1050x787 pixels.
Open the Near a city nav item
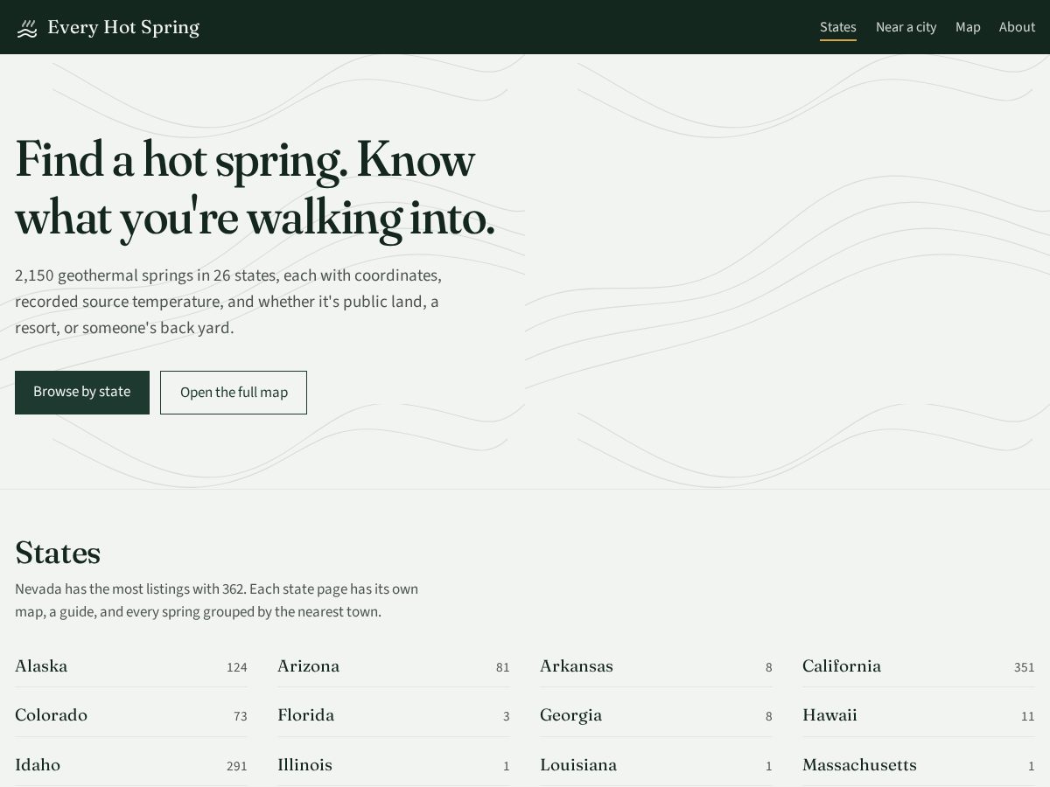(906, 27)
